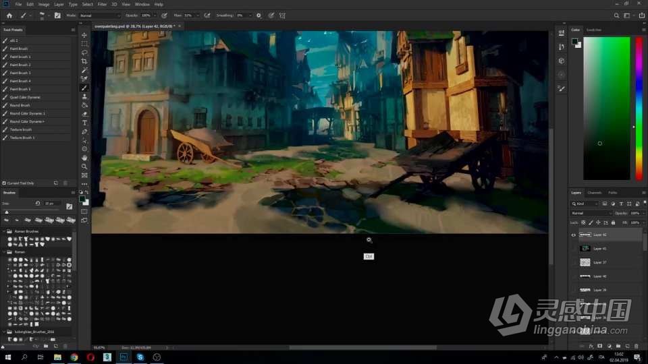The height and width of the screenshot is (364, 648).
Task: Open Smoothing value dropdown
Action: (250, 16)
